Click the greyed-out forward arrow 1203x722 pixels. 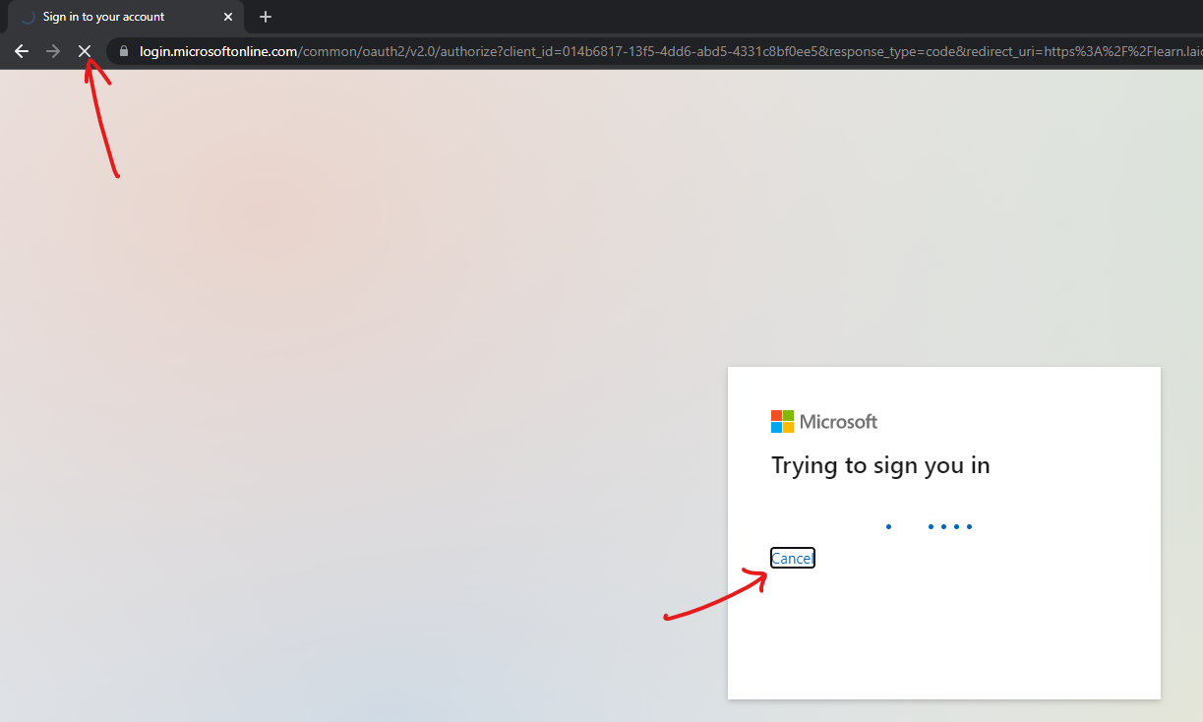[53, 51]
